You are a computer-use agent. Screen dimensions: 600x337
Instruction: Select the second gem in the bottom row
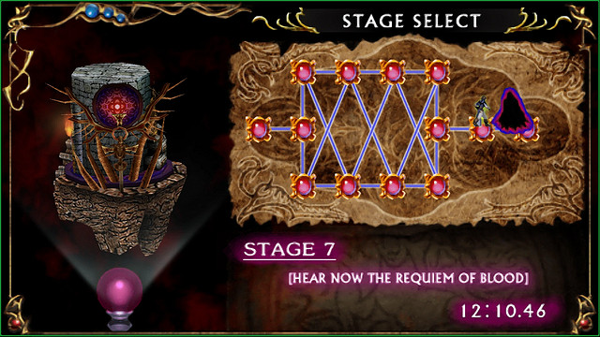[x=348, y=186]
